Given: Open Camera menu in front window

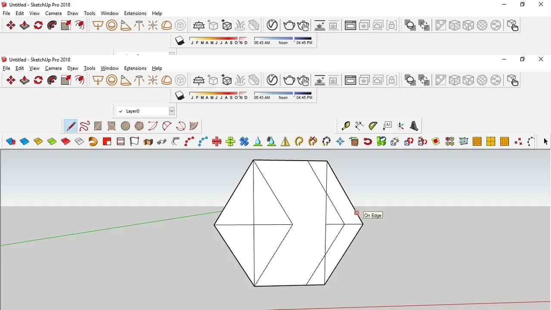Looking at the screenshot, I should point(53,68).
